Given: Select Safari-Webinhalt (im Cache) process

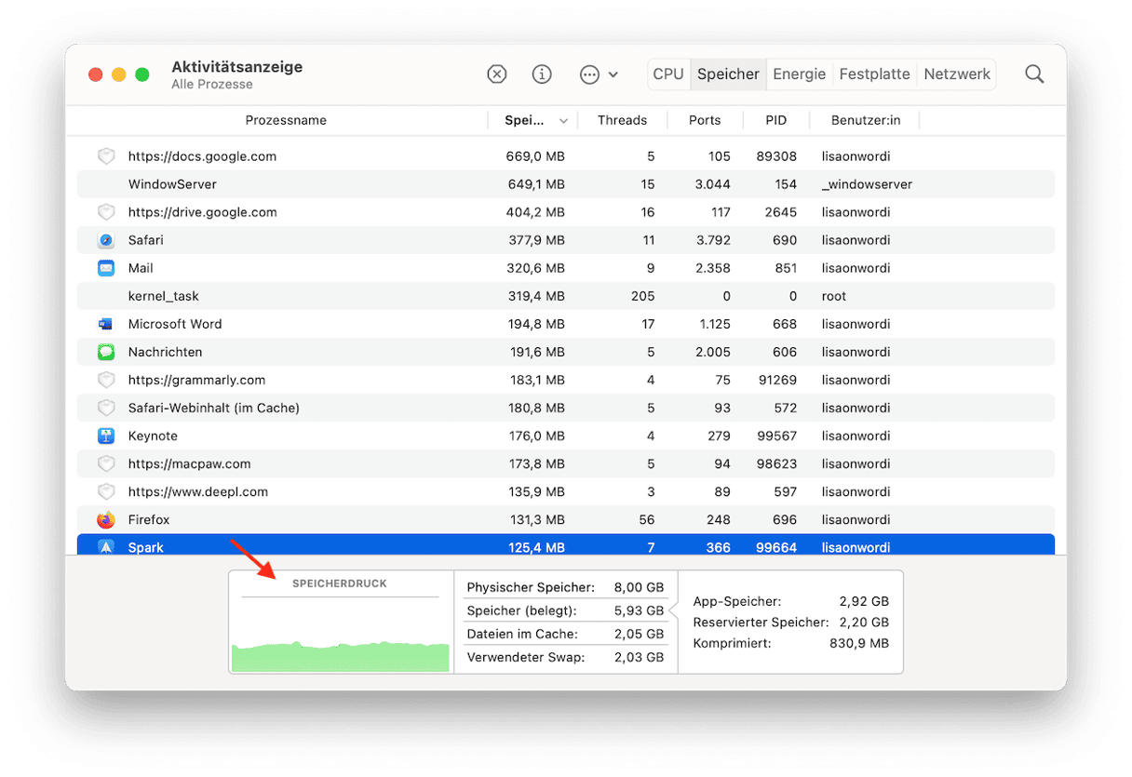Looking at the screenshot, I should pyautogui.click(x=214, y=408).
